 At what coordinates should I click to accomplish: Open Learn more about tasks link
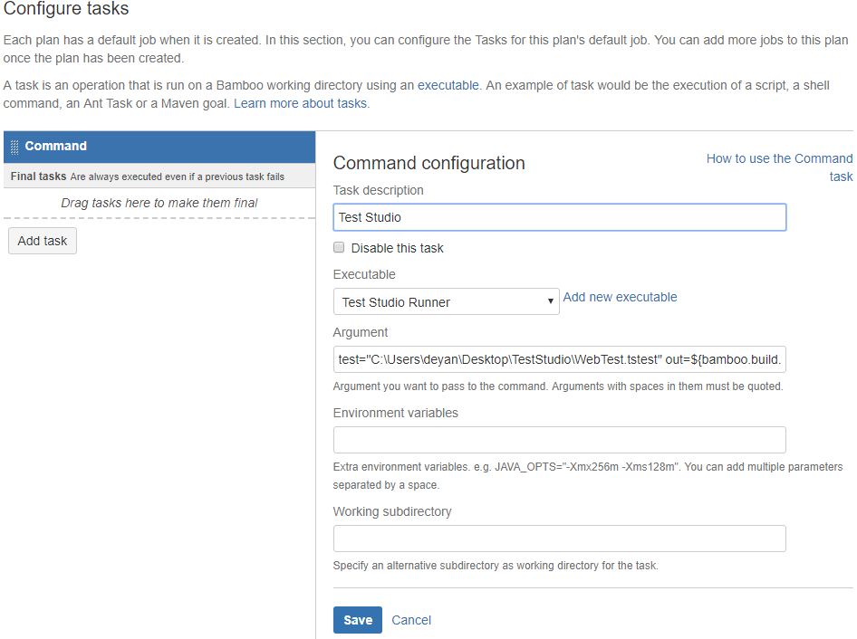(x=301, y=103)
